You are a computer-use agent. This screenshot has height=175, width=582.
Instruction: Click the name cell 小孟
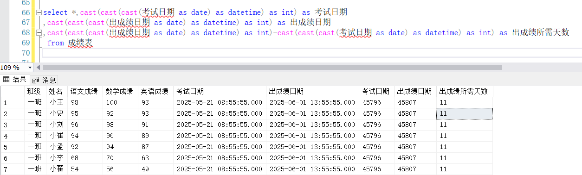pyautogui.click(x=57, y=147)
